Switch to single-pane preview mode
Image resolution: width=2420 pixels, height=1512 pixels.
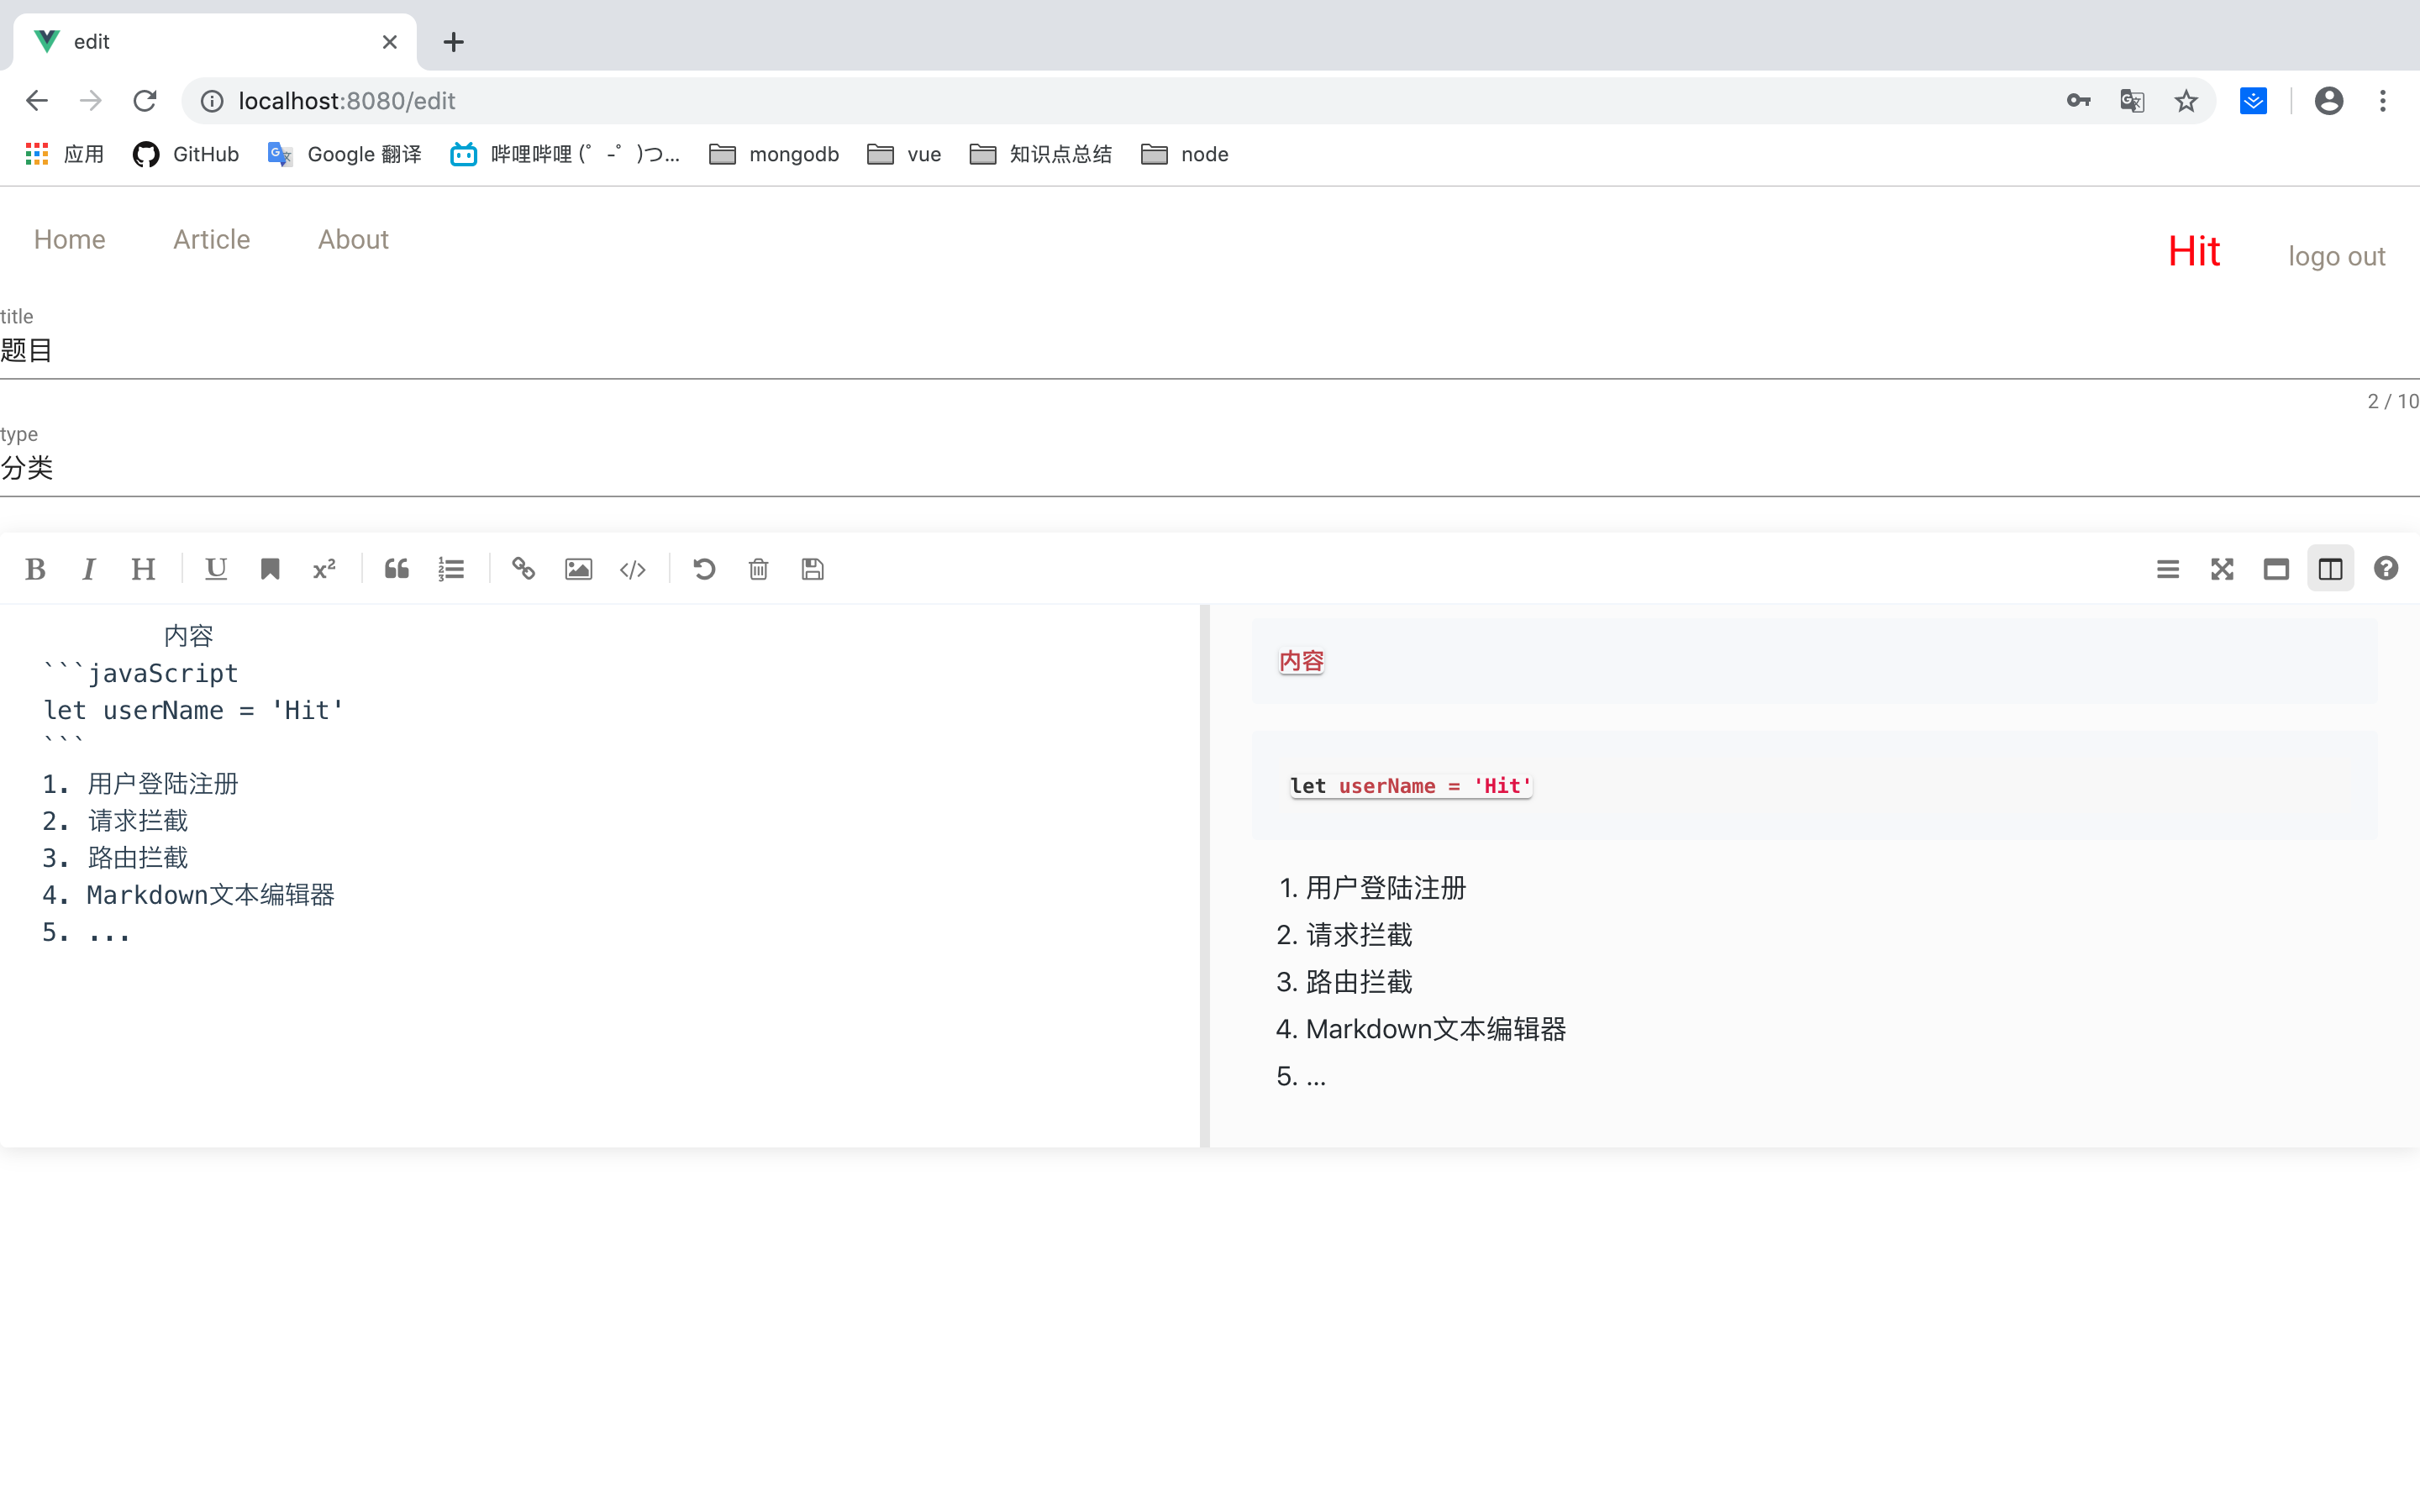point(2277,569)
